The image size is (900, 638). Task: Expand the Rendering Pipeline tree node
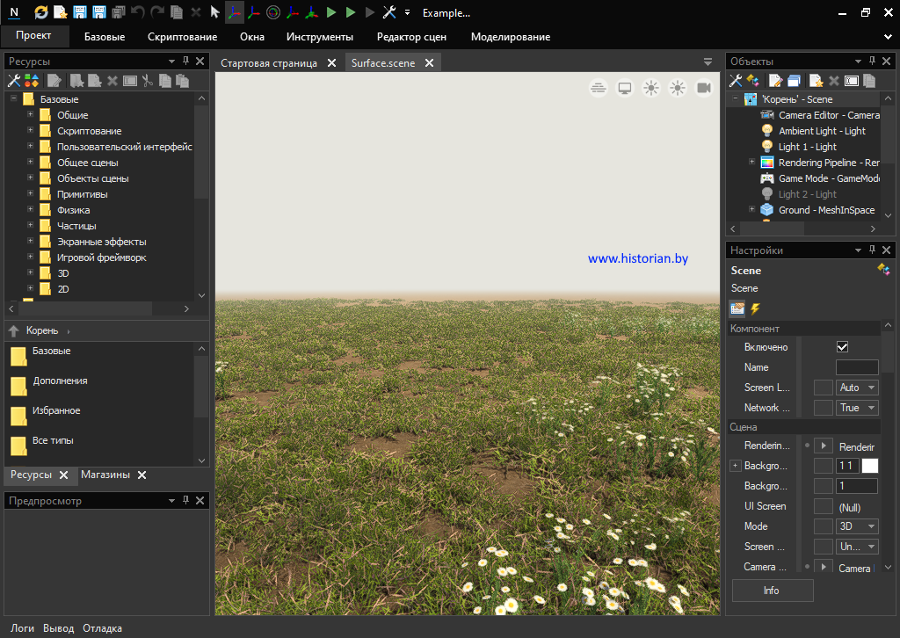pyautogui.click(x=751, y=163)
